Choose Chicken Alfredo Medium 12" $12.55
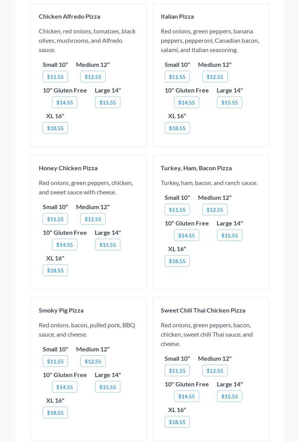Image resolution: width=299 pixels, height=442 pixels. pyautogui.click(x=93, y=77)
